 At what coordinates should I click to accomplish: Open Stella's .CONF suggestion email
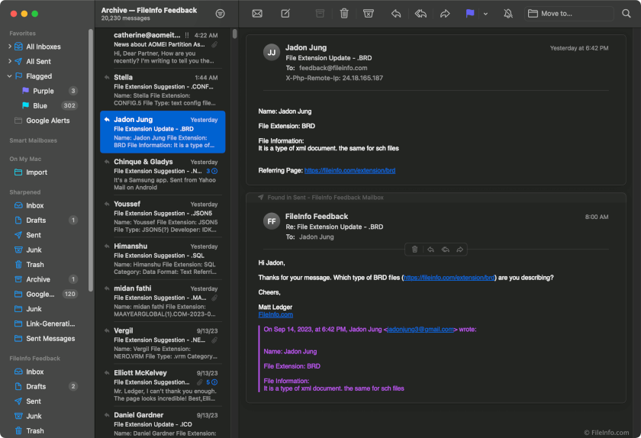point(163,89)
